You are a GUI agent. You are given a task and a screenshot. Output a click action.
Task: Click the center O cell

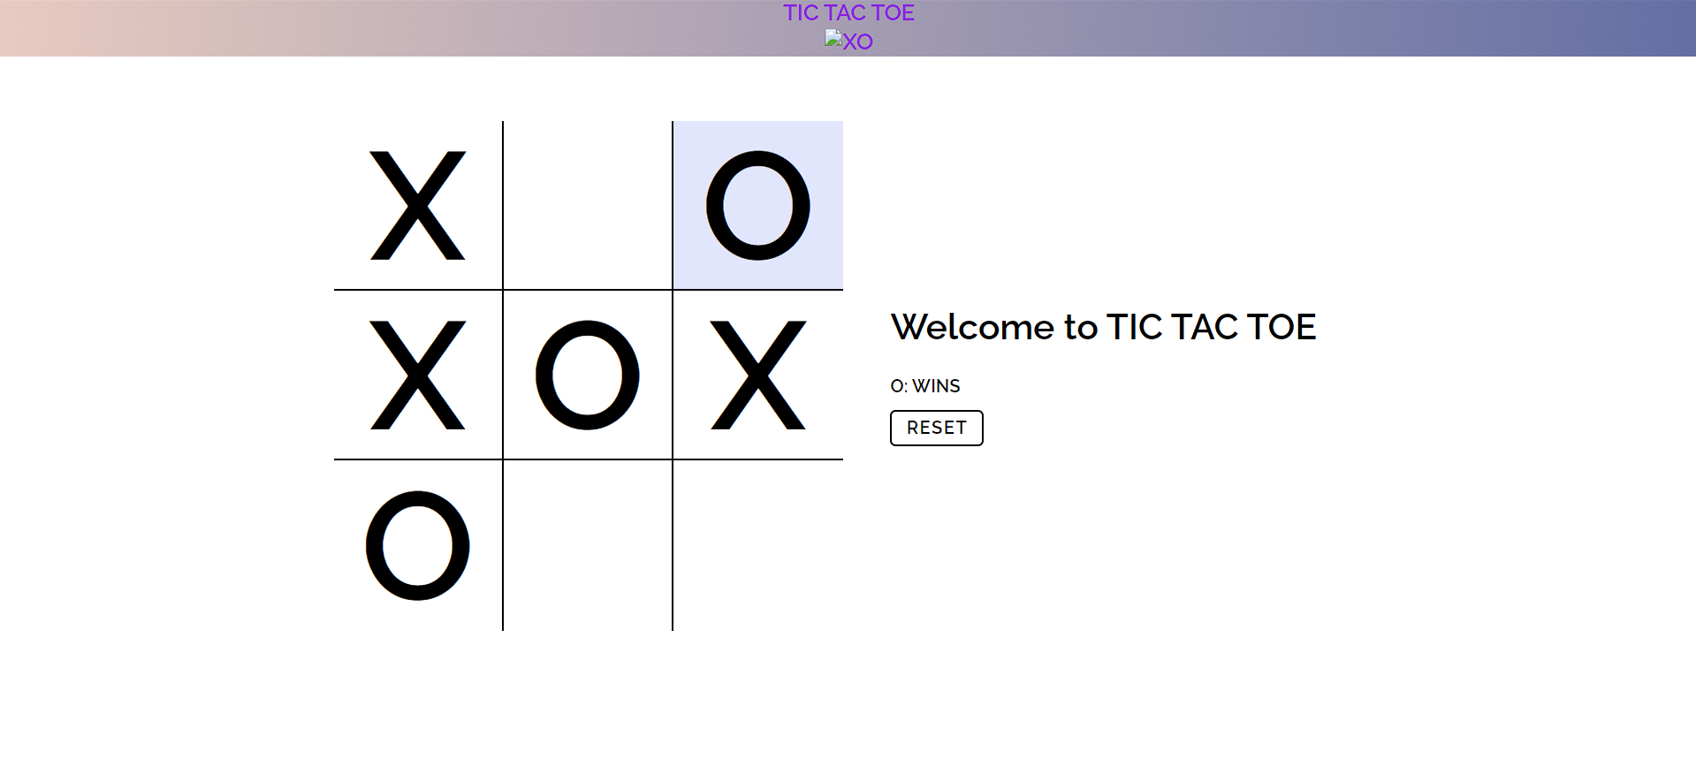click(x=588, y=375)
